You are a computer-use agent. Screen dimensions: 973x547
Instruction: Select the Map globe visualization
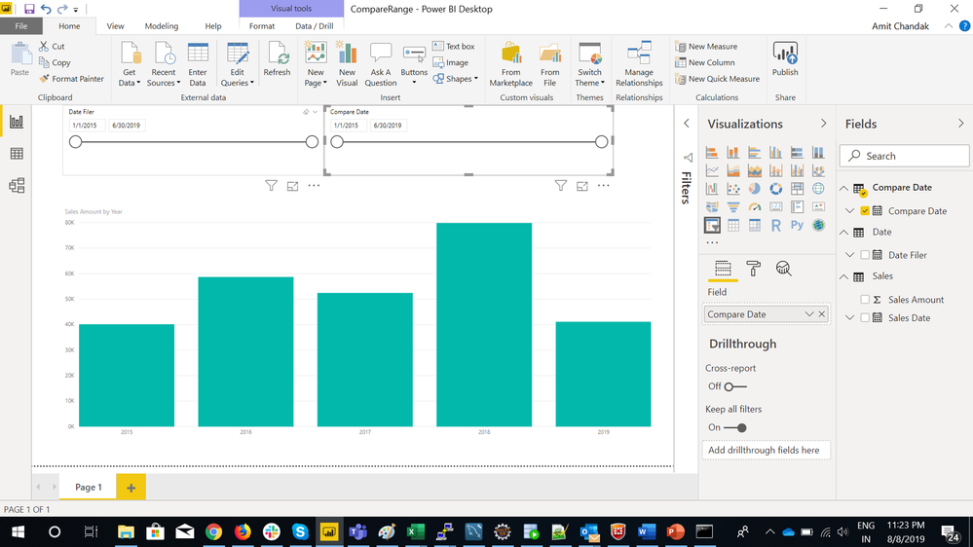pyautogui.click(x=818, y=189)
